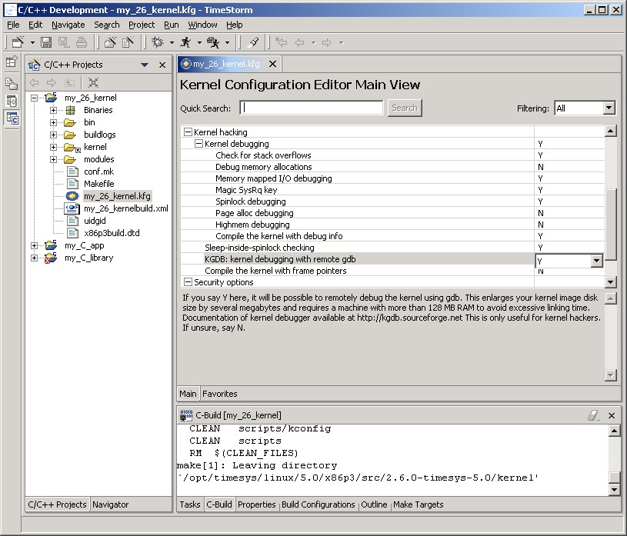Image resolution: width=627 pixels, height=536 pixels.
Task: Click the help text scrollbar down arrow
Action: (610, 375)
